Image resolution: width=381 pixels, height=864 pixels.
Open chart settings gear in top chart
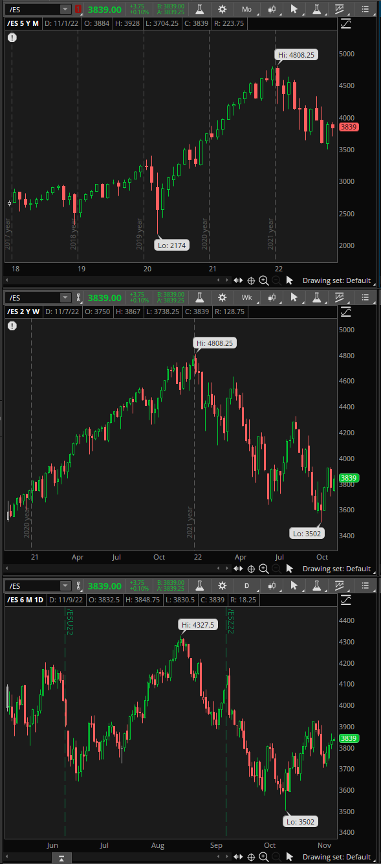[x=223, y=10]
